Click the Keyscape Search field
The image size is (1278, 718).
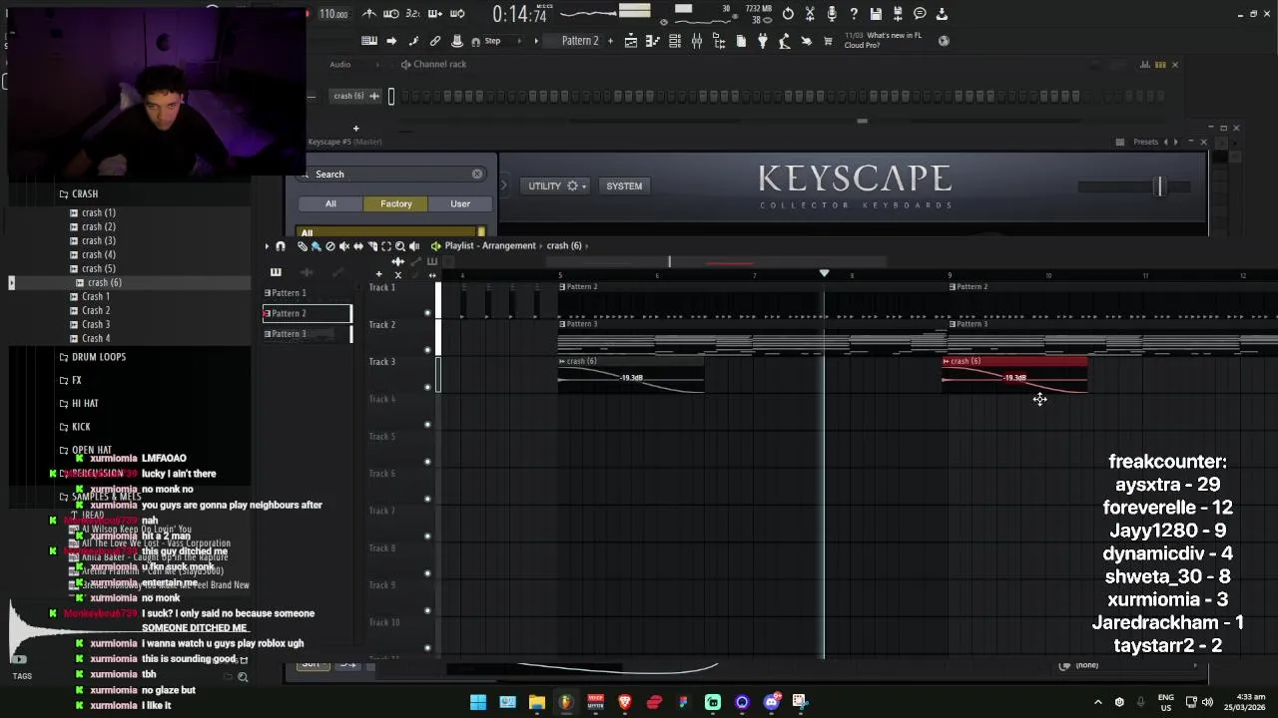click(391, 174)
